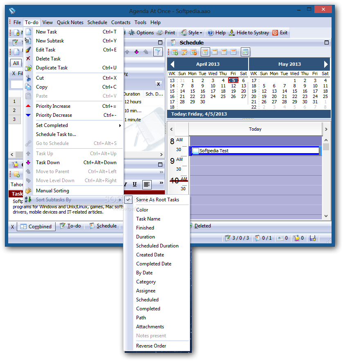Click the Hide to Systray arrow icon
The image size is (343, 361).
[x=232, y=33]
